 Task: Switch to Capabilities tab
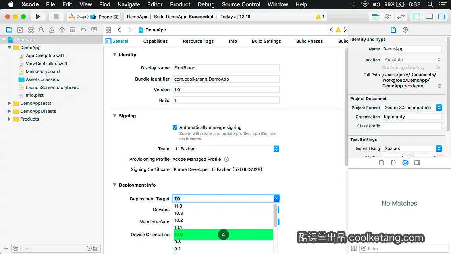(155, 41)
